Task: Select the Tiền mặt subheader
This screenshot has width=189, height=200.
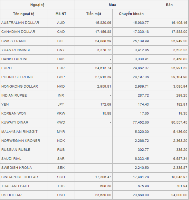Action: (94, 13)
